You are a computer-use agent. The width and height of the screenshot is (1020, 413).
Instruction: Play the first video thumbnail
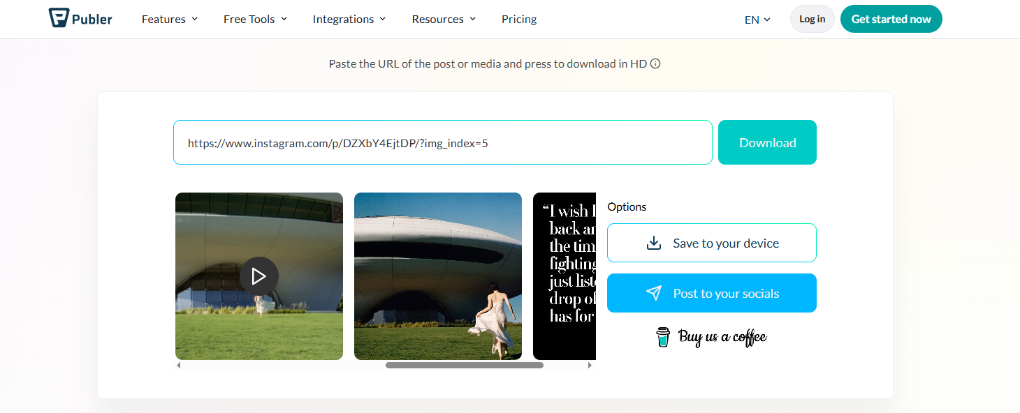(x=259, y=276)
